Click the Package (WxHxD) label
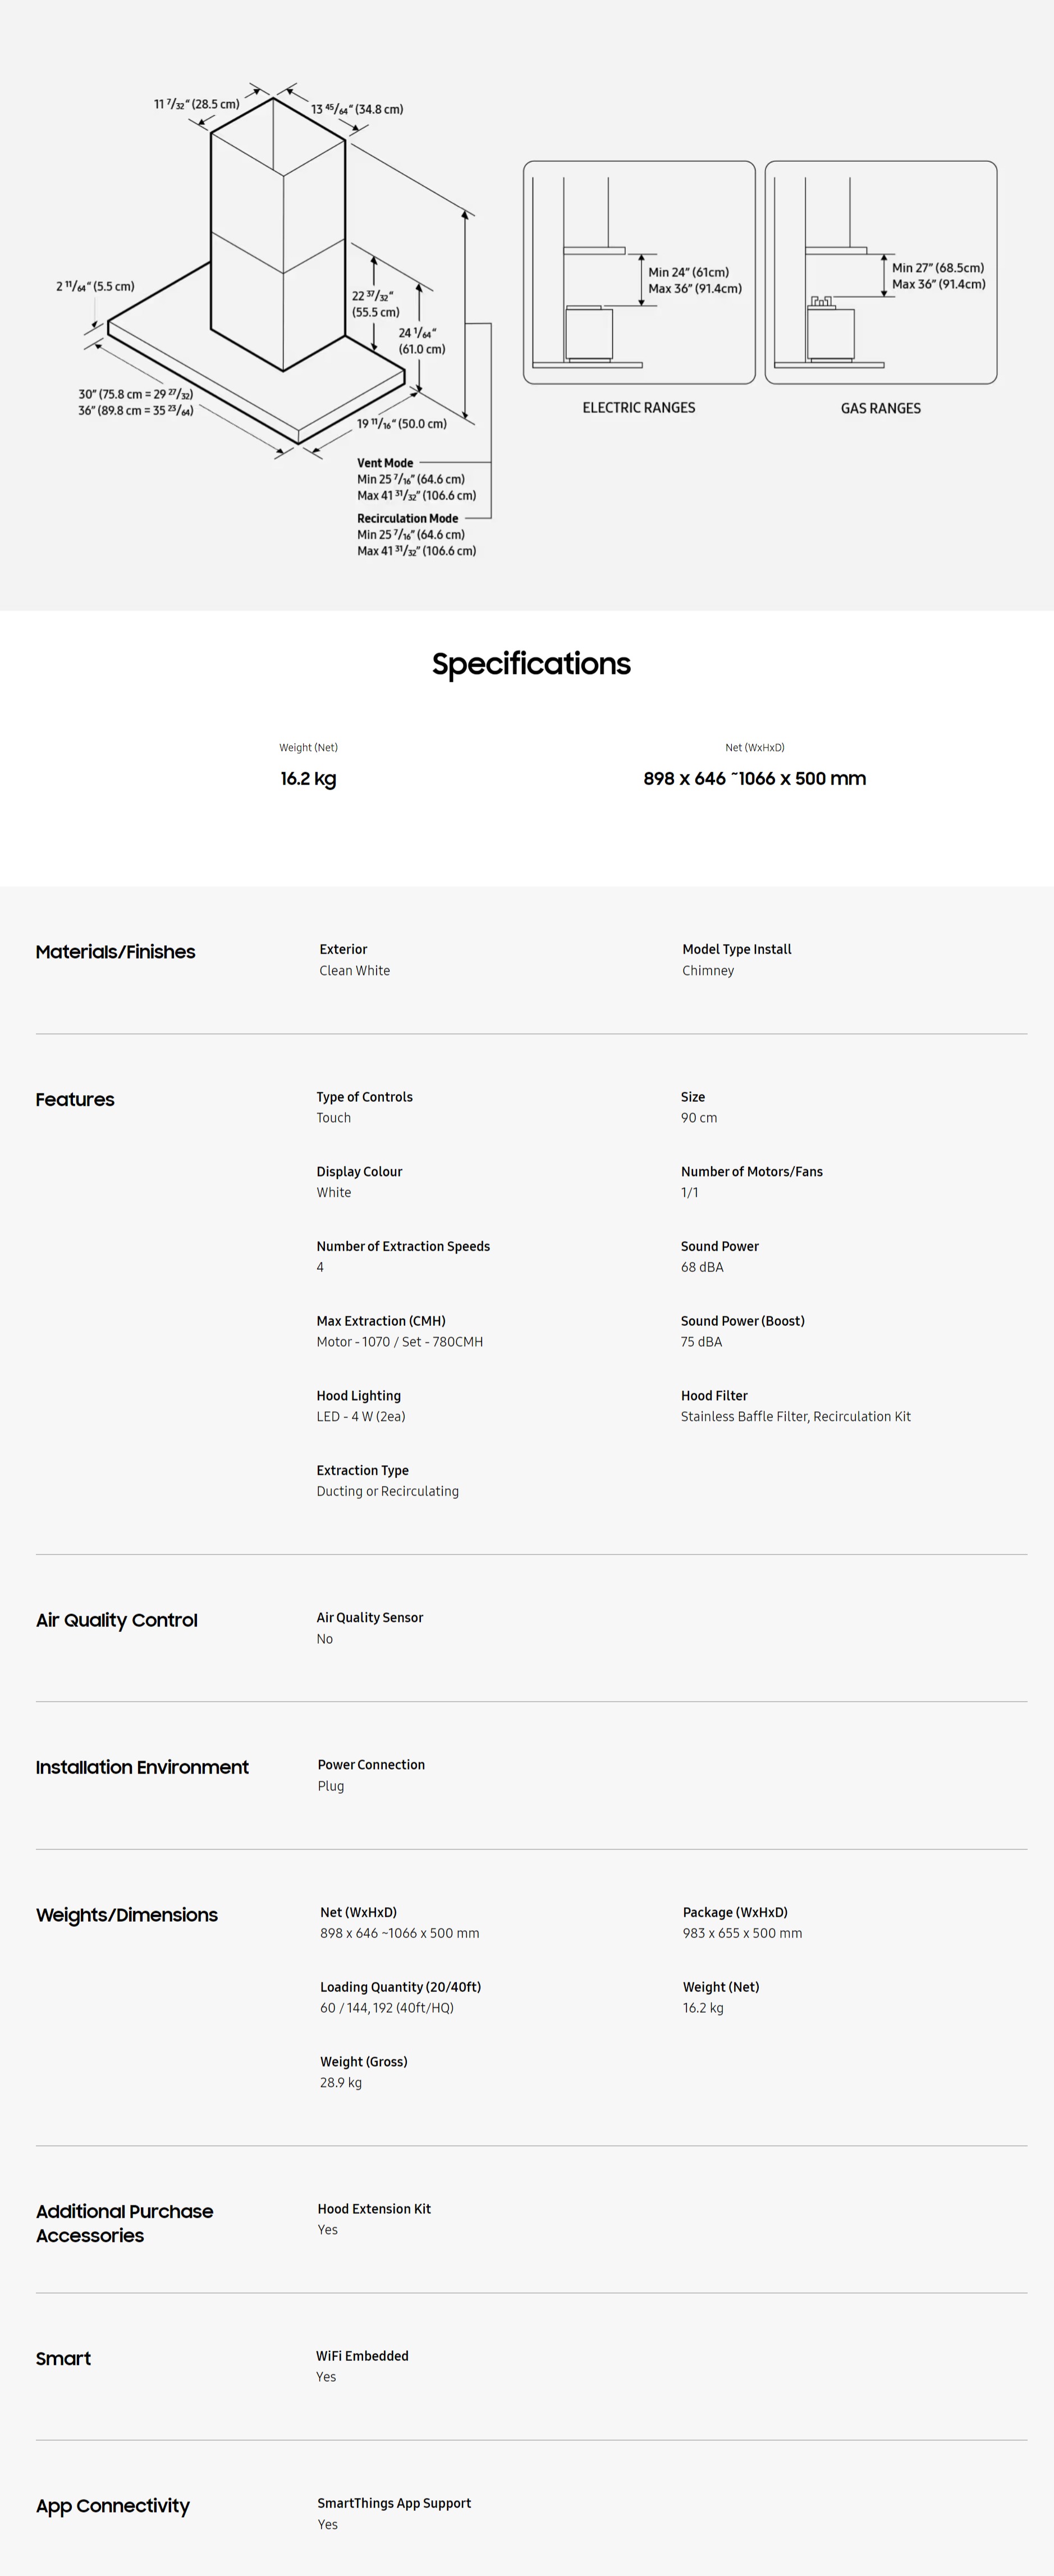Viewport: 1054px width, 2576px height. (x=735, y=1912)
